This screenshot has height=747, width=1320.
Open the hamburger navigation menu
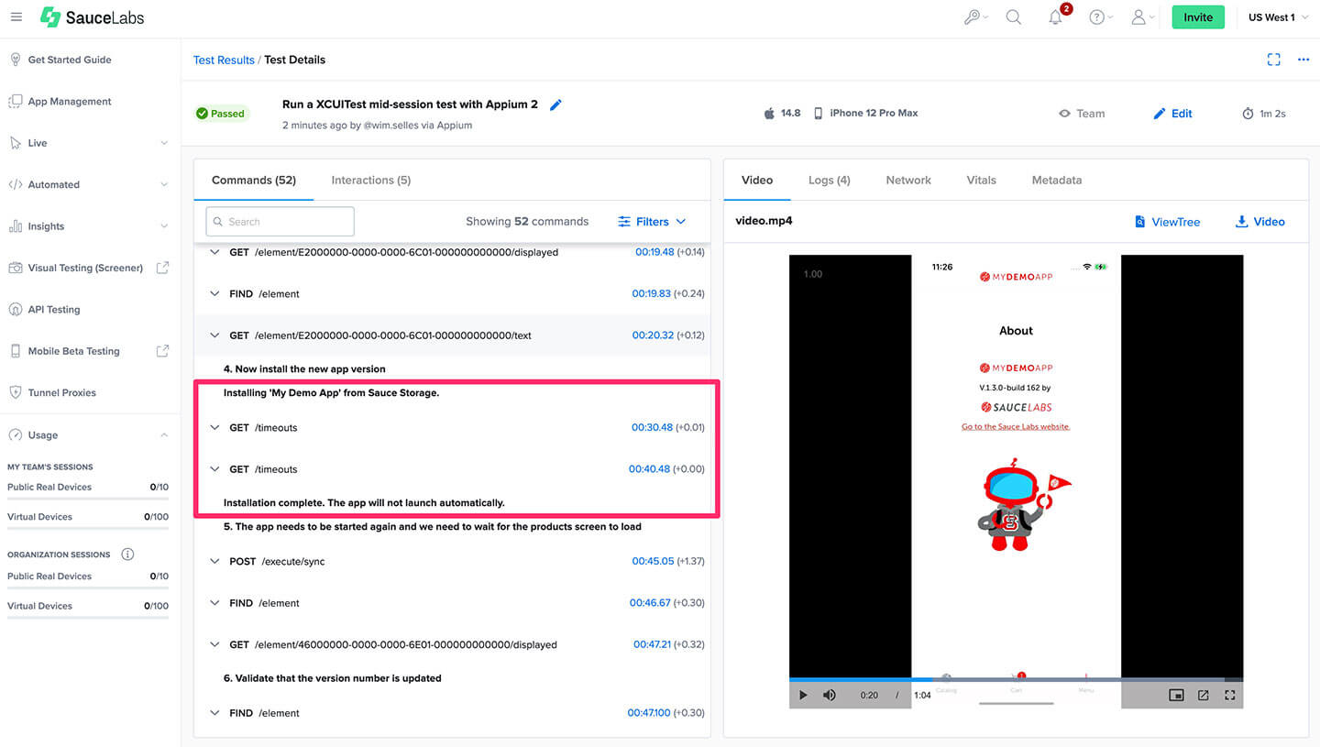coord(16,17)
